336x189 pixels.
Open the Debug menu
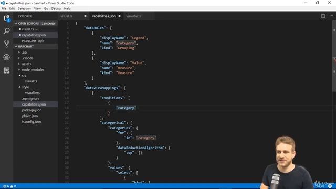56,8
